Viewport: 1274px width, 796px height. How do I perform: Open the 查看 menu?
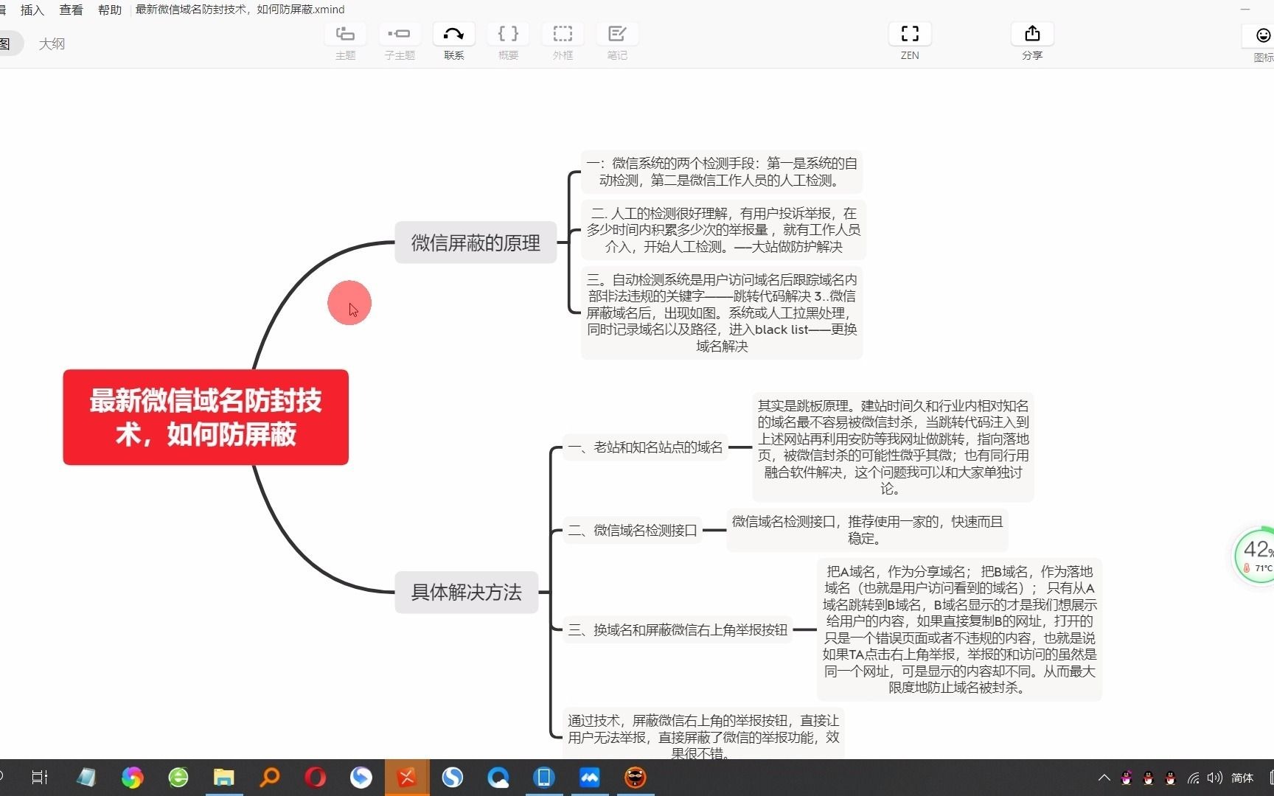pyautogui.click(x=71, y=10)
